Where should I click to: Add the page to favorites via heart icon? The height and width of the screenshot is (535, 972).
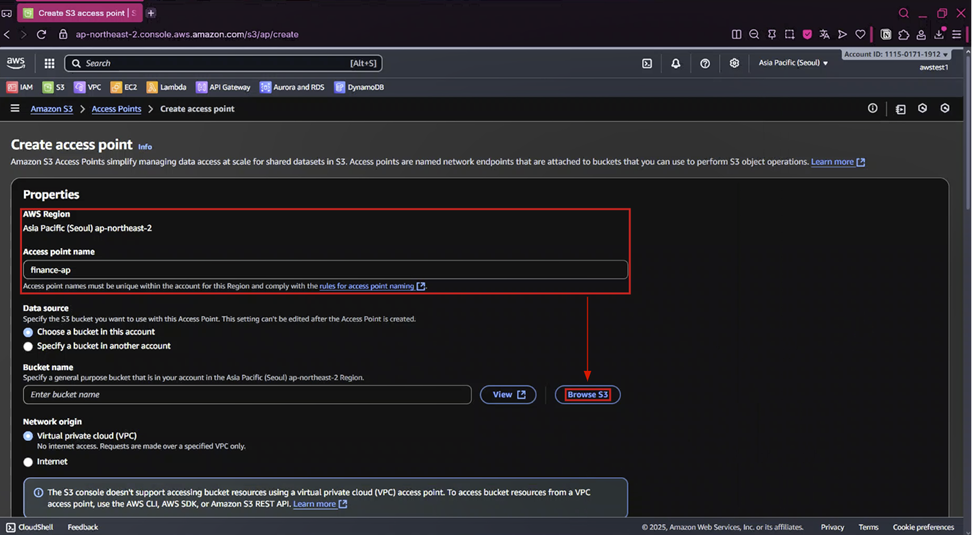[860, 34]
